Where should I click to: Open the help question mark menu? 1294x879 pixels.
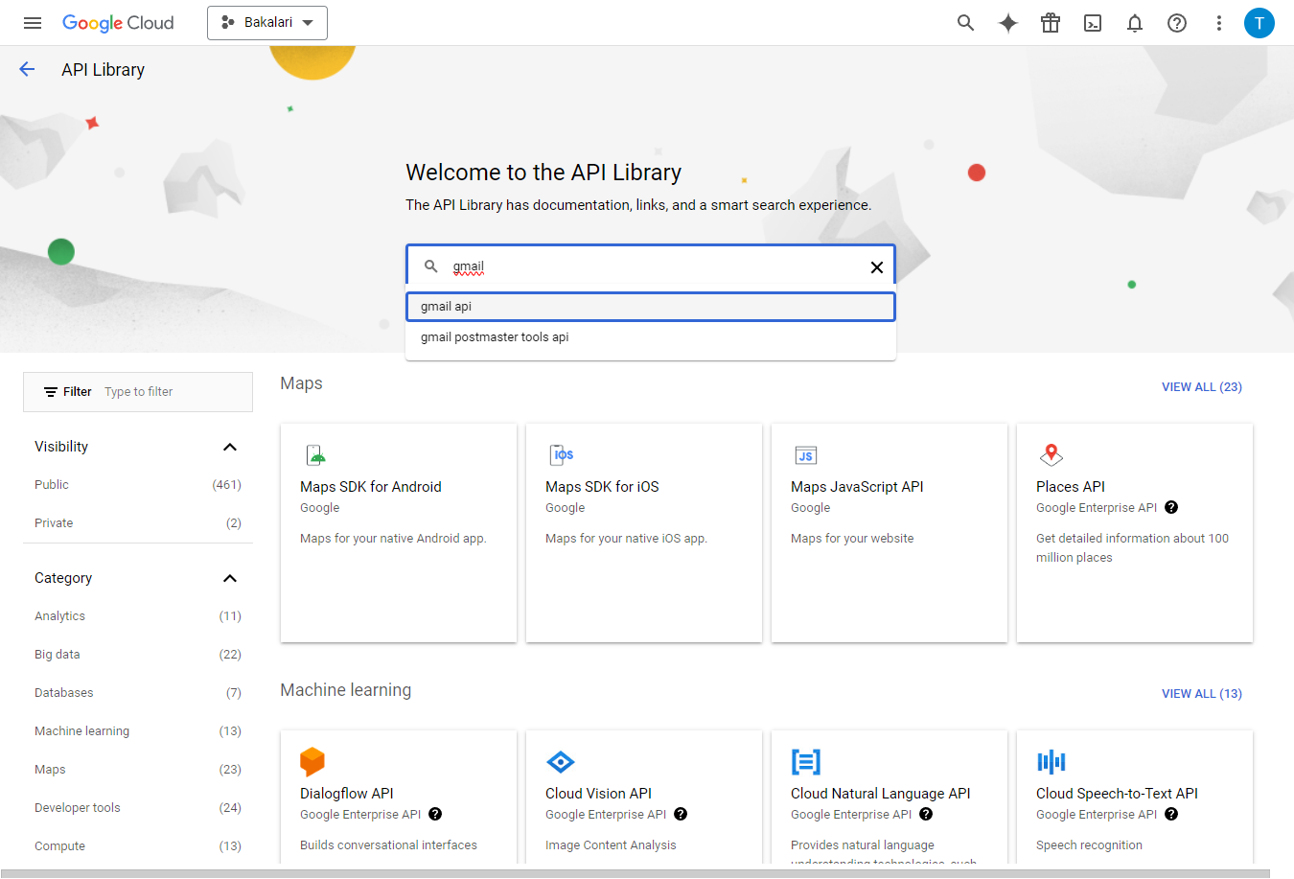coord(1177,23)
